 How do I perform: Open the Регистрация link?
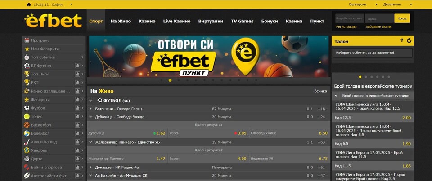[x=346, y=26]
